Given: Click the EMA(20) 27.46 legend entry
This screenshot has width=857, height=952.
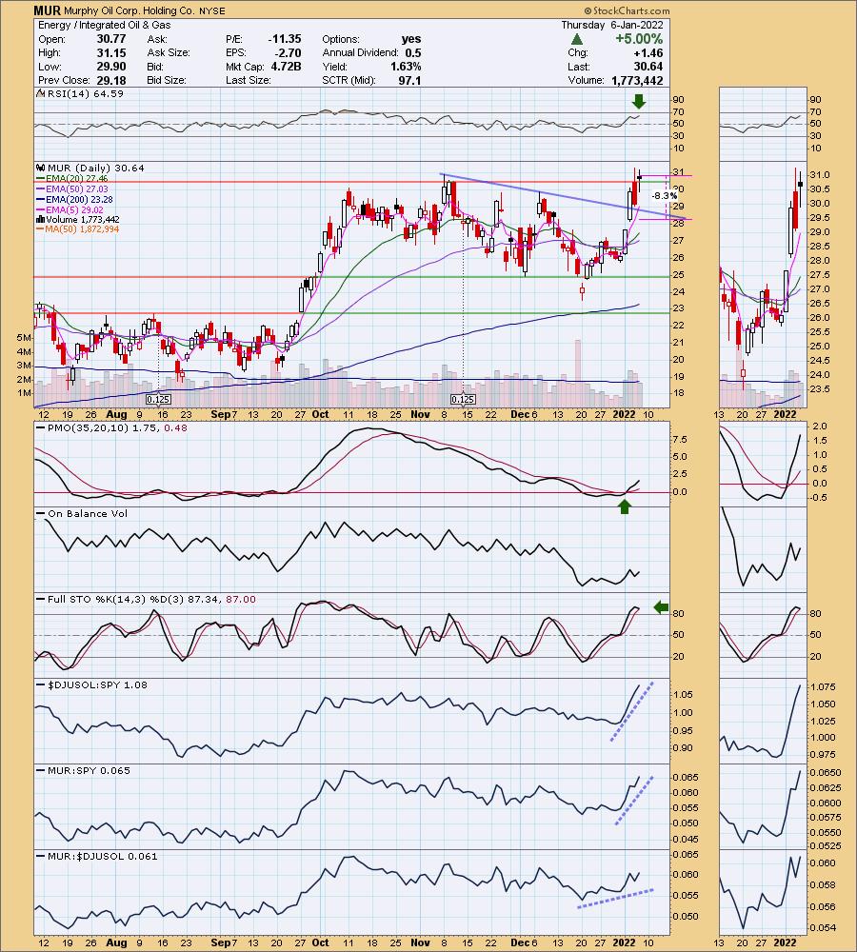Looking at the screenshot, I should 73,179.
